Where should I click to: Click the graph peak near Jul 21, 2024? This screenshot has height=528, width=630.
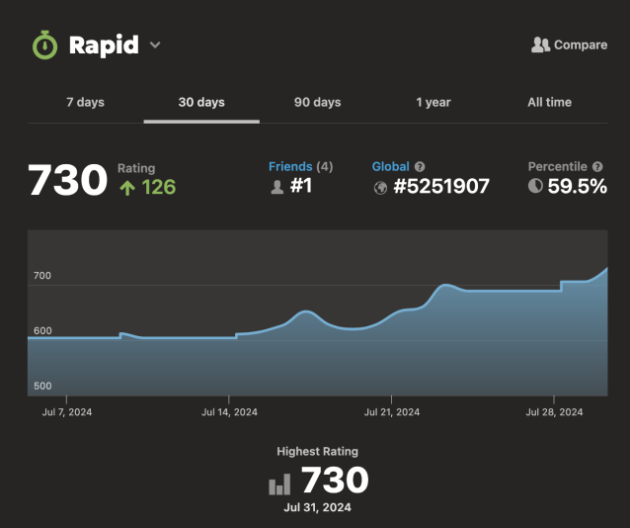tap(446, 286)
